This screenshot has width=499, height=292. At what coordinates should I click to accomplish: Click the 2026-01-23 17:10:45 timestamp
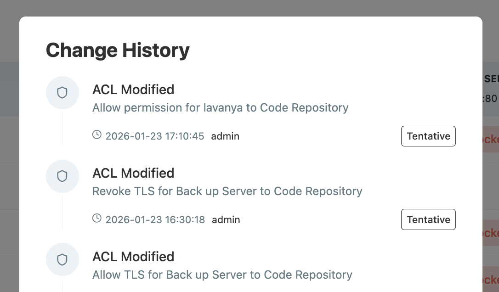(155, 136)
